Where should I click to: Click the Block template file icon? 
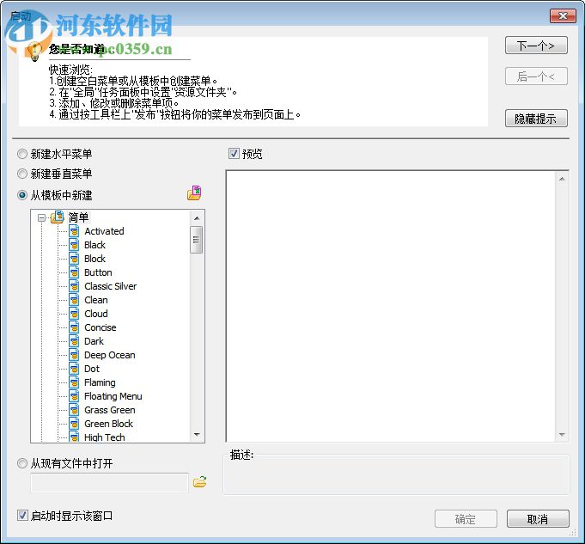[x=74, y=259]
